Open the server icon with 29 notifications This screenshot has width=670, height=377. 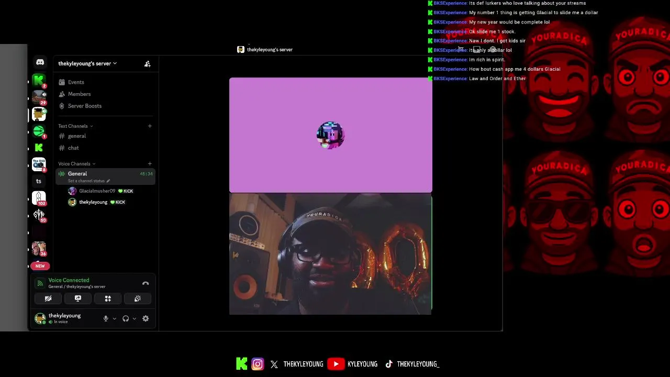(x=39, y=97)
